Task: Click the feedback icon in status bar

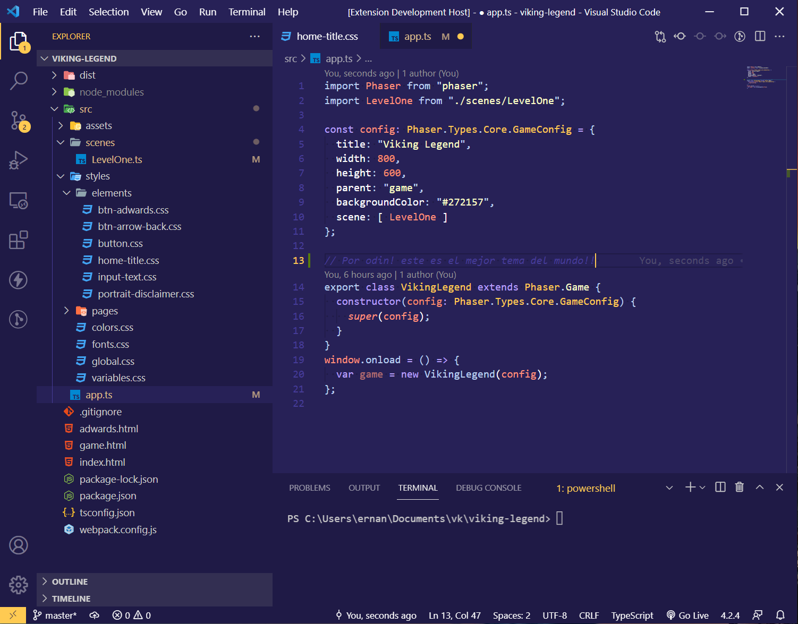Action: (x=758, y=615)
